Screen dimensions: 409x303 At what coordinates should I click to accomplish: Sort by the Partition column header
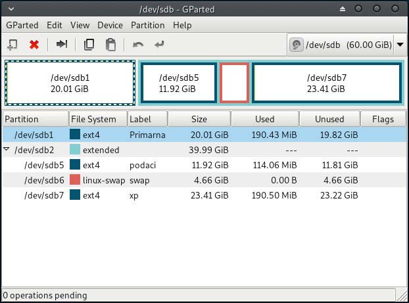click(36, 119)
